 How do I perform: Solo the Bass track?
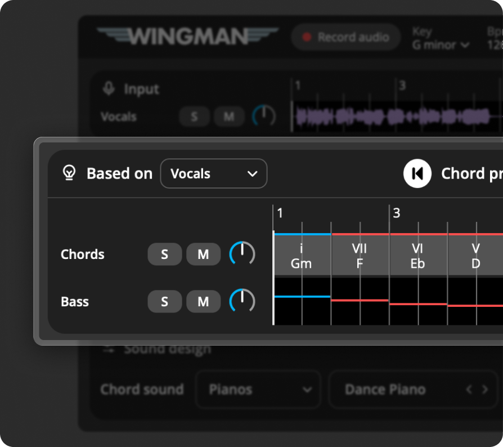[164, 302]
